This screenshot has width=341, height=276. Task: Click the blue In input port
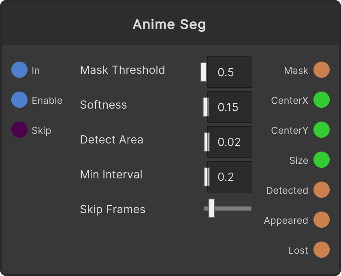(x=19, y=70)
